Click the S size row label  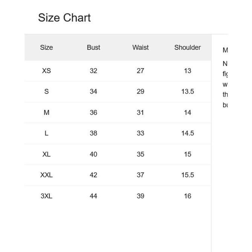[46, 91]
